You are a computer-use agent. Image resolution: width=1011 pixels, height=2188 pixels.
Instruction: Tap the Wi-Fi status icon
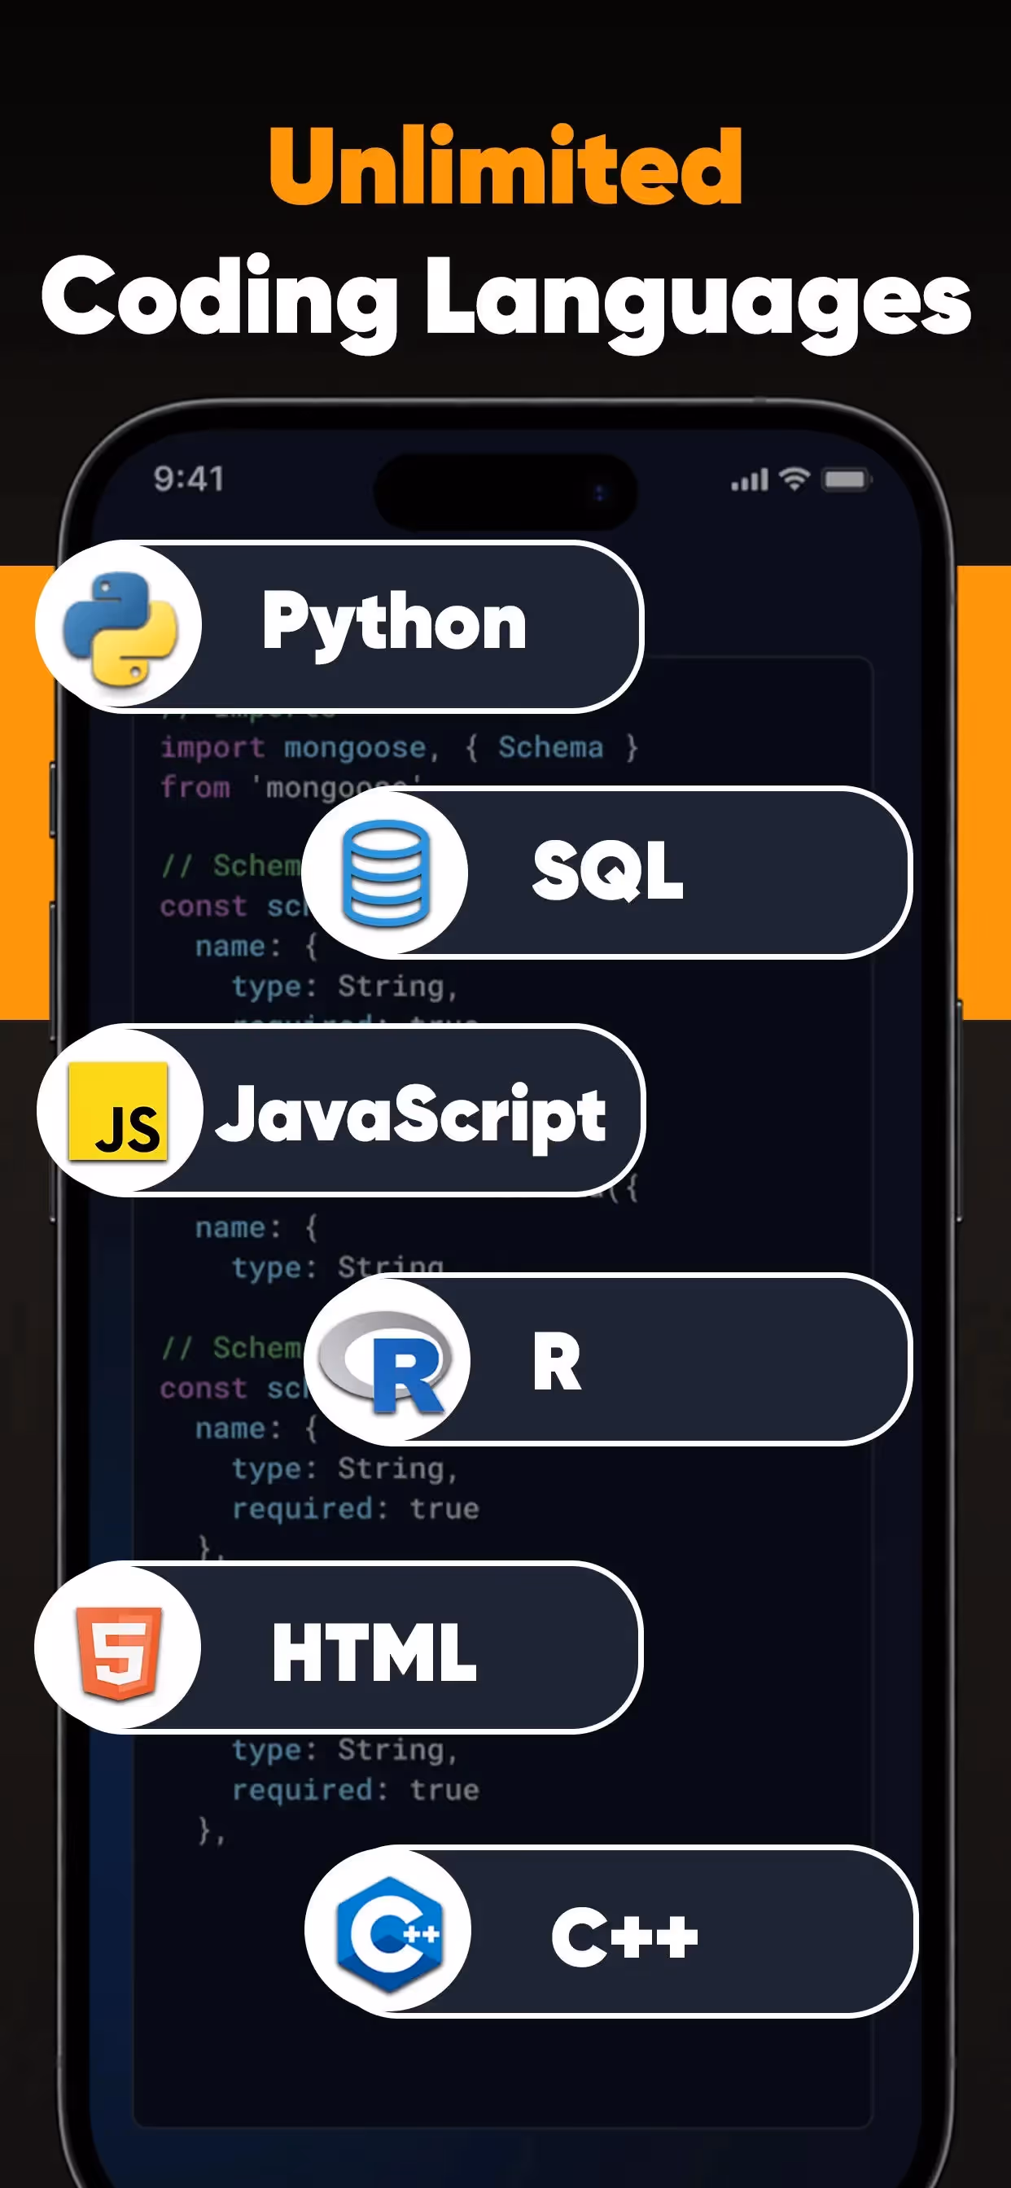795,479
